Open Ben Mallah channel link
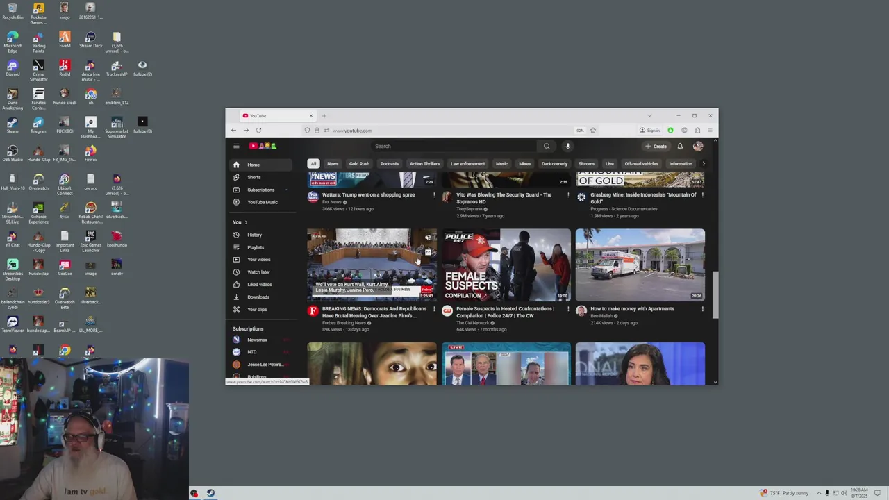Viewport: 889px width, 500px height. (x=601, y=316)
